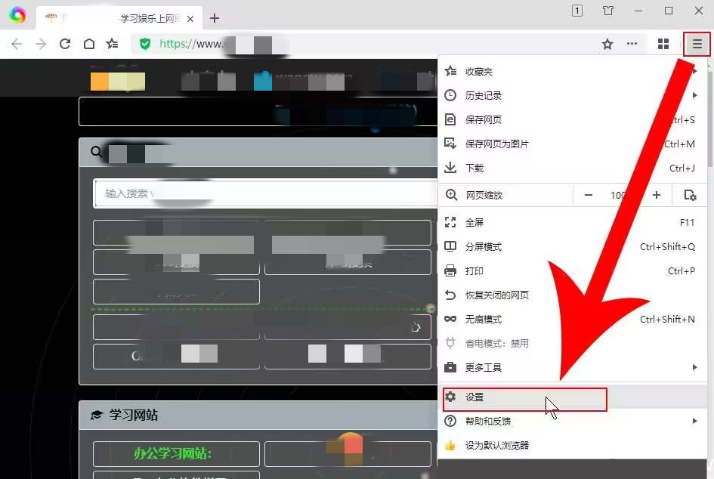Click the 学习网站 section header
The image size is (714, 479).
258,416
